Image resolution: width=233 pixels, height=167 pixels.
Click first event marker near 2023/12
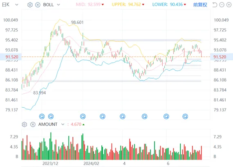tap(42, 116)
